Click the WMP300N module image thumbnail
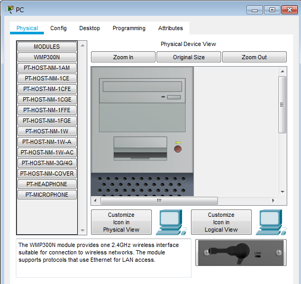 pos(241,252)
